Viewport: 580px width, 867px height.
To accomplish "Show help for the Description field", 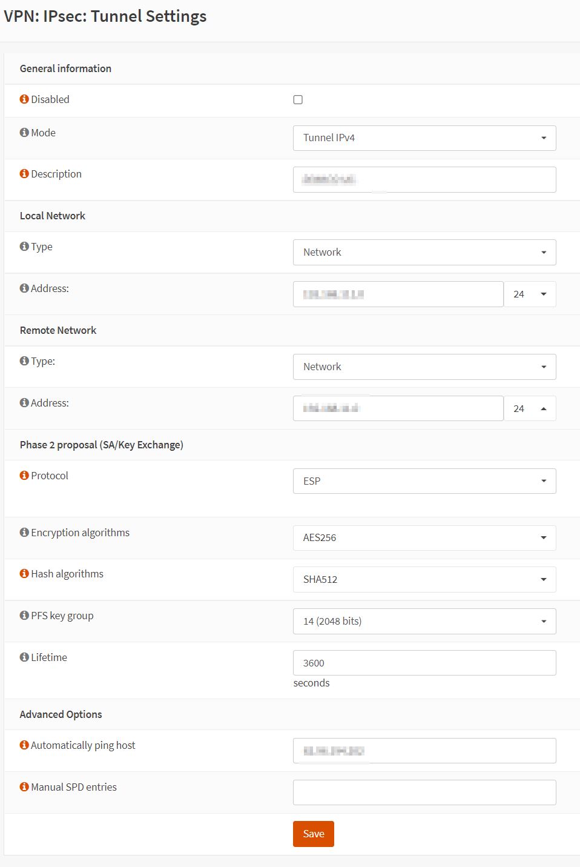I will click(24, 174).
